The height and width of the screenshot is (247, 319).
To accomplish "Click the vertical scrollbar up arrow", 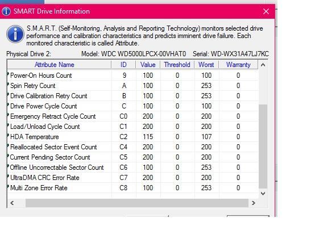I will [x=263, y=65].
